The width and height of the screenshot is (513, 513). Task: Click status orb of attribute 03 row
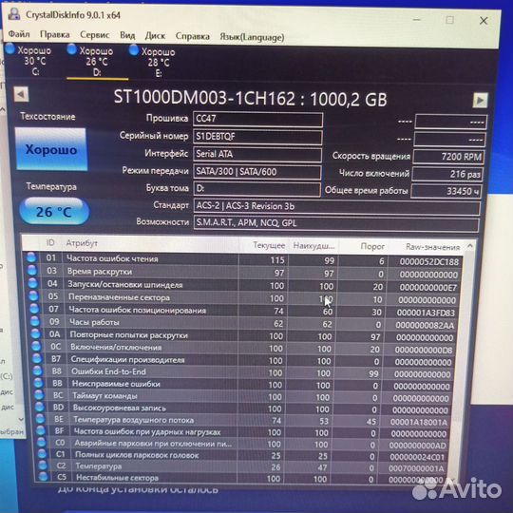32,270
